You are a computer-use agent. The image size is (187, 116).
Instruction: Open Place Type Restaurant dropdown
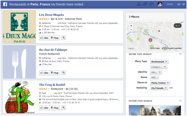point(159,62)
